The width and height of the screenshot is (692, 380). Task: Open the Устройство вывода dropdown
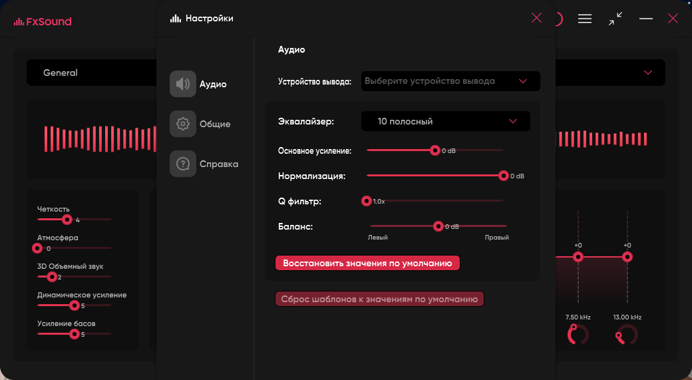pyautogui.click(x=450, y=81)
